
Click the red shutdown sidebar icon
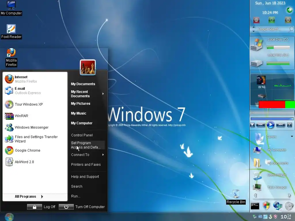click(x=256, y=20)
